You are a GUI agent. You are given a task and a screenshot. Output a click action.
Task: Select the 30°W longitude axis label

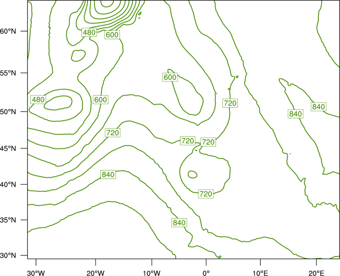(x=36, y=273)
